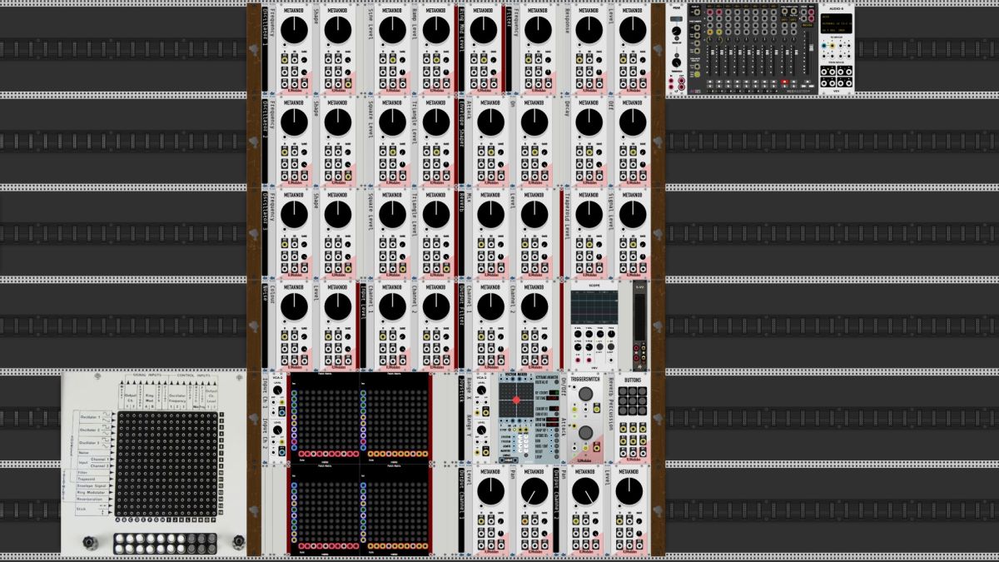Open the Audio-8 sample rate selector
999x562 pixels.
tap(836, 30)
